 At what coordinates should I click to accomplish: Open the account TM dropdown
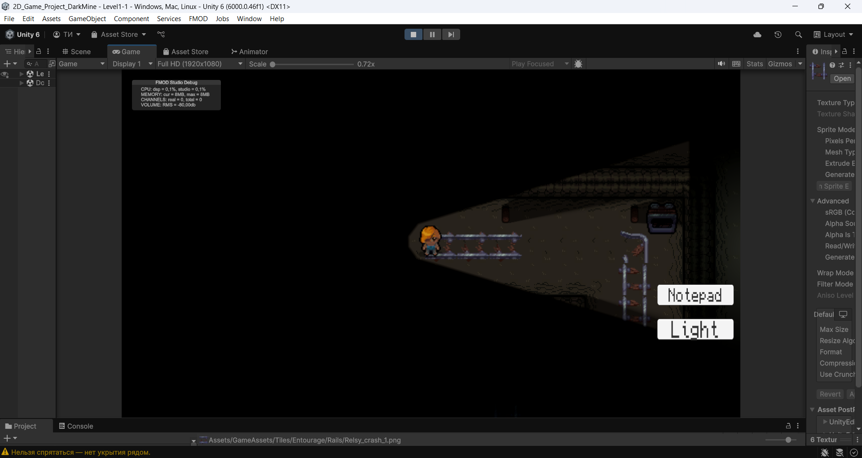click(66, 35)
